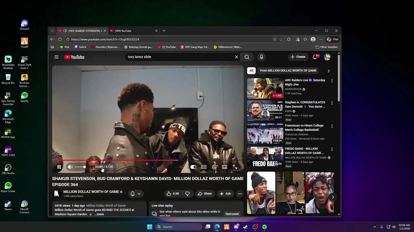414x232 pixels.
Task: Open Discord desktop shortcut
Action: pos(25,25)
